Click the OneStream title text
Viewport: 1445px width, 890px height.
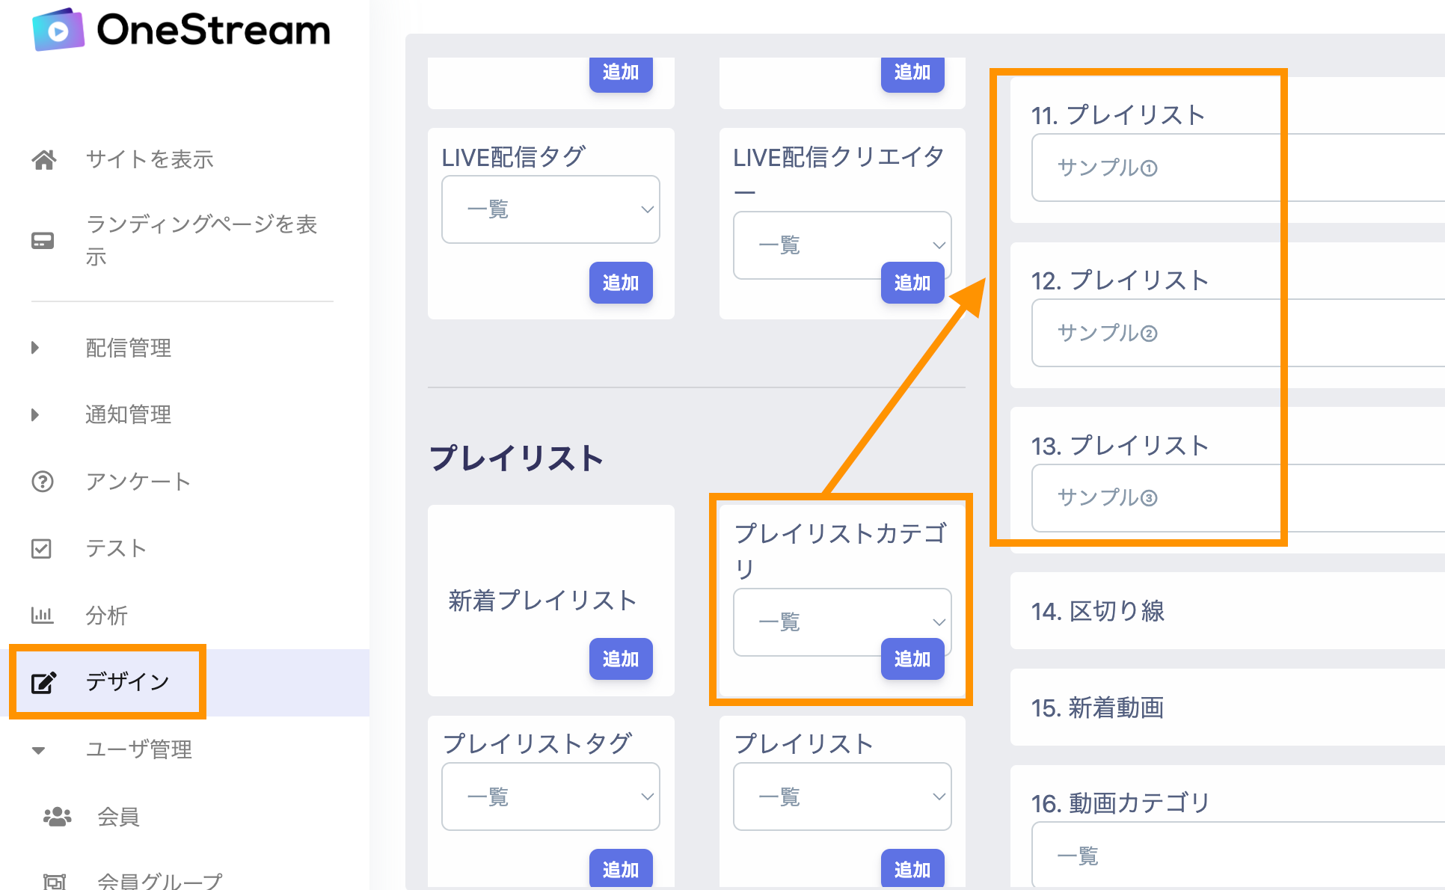tap(214, 30)
